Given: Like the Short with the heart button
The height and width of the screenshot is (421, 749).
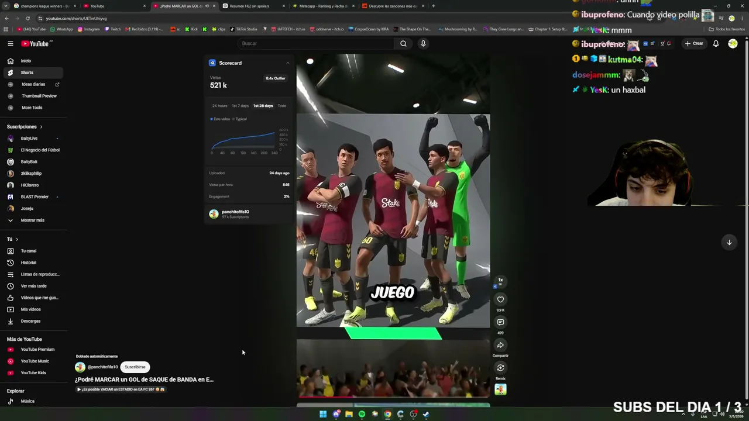Looking at the screenshot, I should point(500,299).
